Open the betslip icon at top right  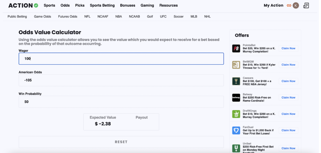point(306,5)
